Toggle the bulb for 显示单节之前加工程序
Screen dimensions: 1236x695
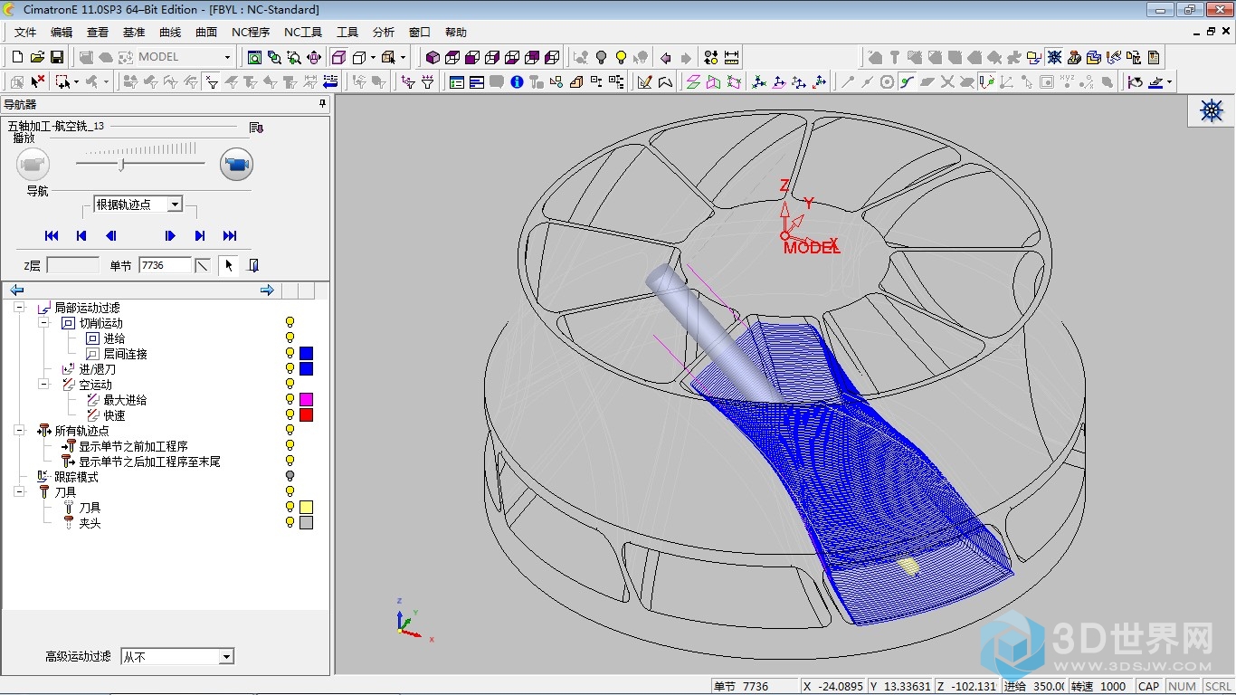tap(290, 446)
